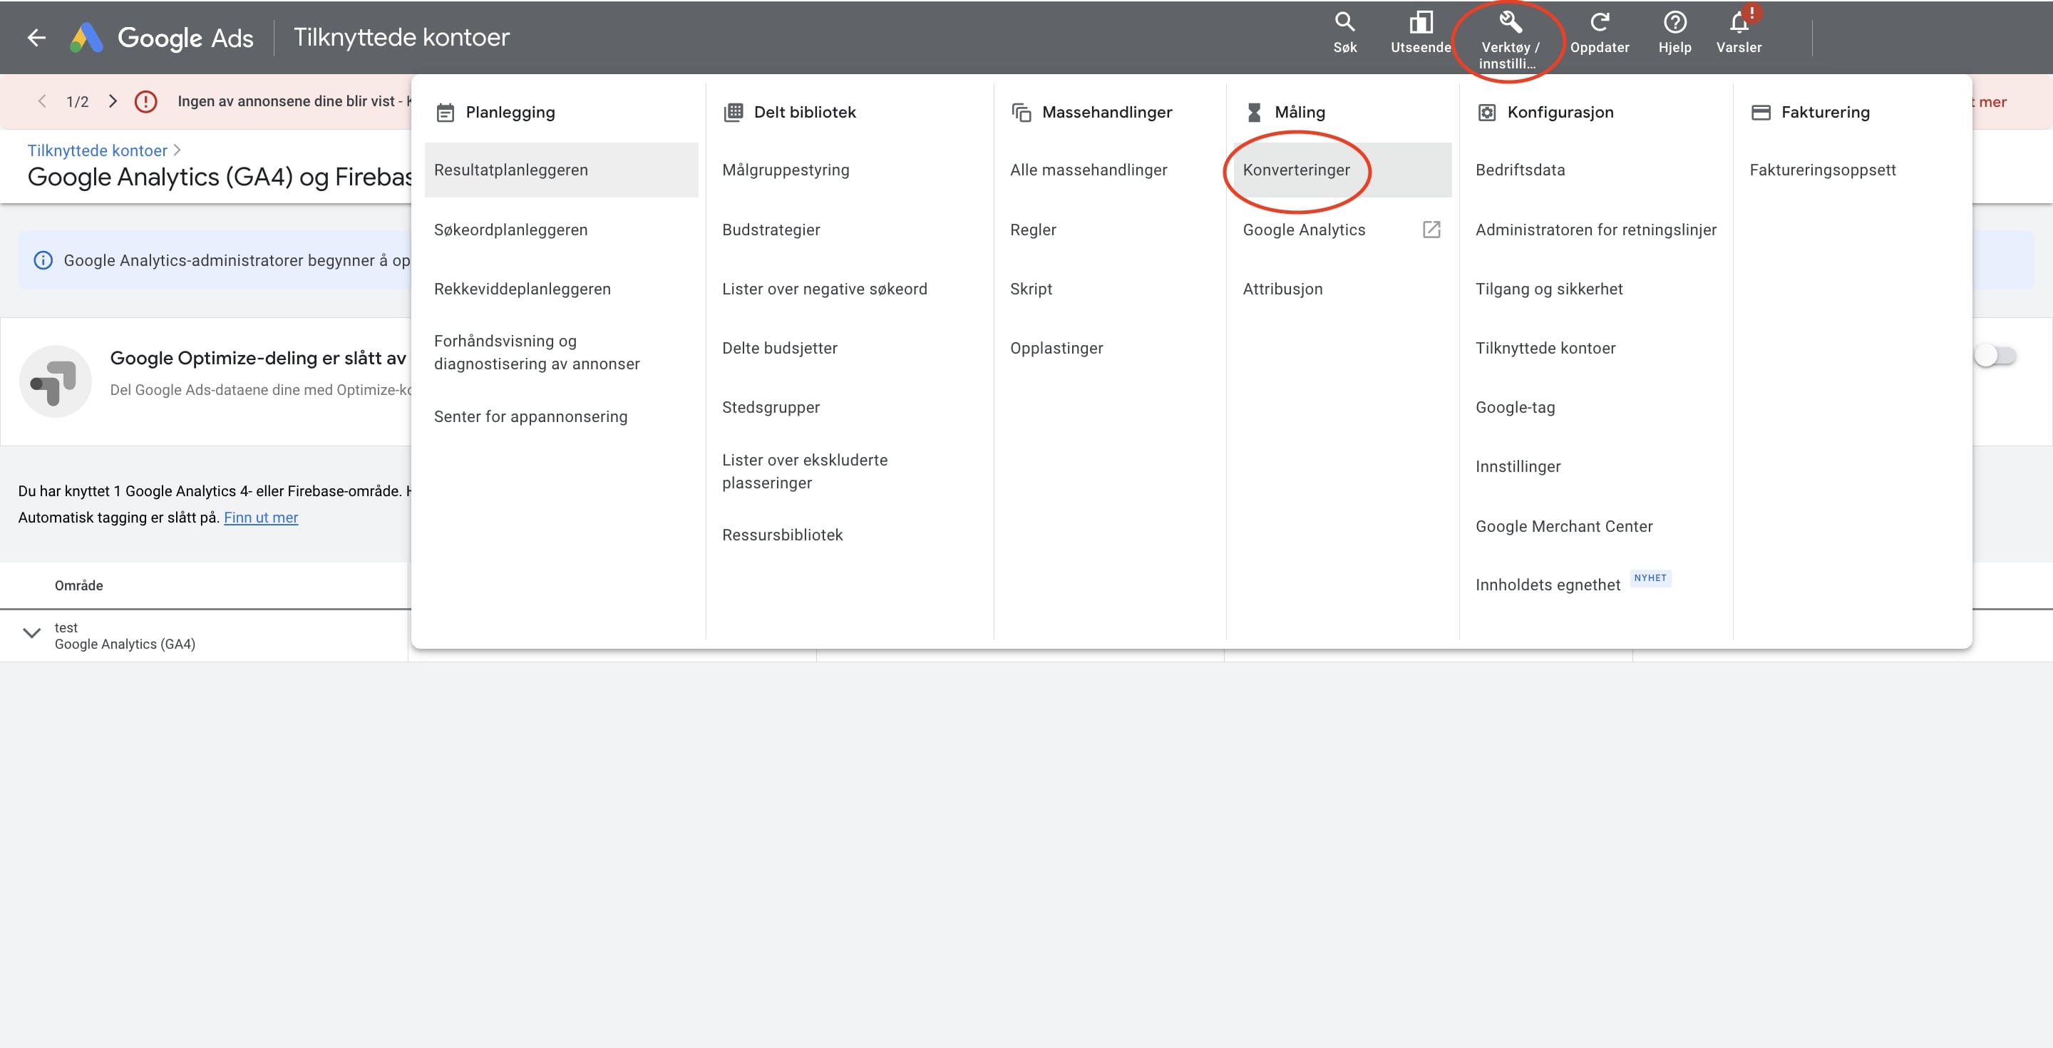The image size is (2053, 1048).
Task: Click Tilknyttede kontoer breadcrumb link
Action: pyautogui.click(x=97, y=150)
